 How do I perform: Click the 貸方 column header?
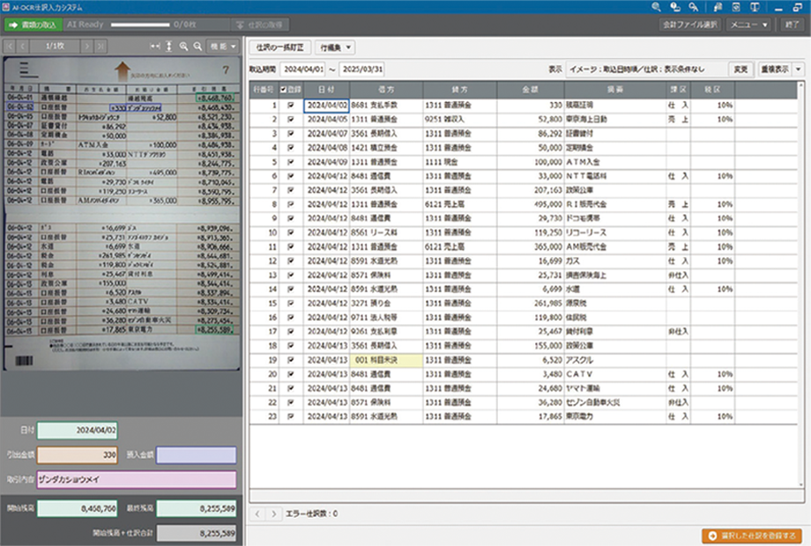pos(460,90)
